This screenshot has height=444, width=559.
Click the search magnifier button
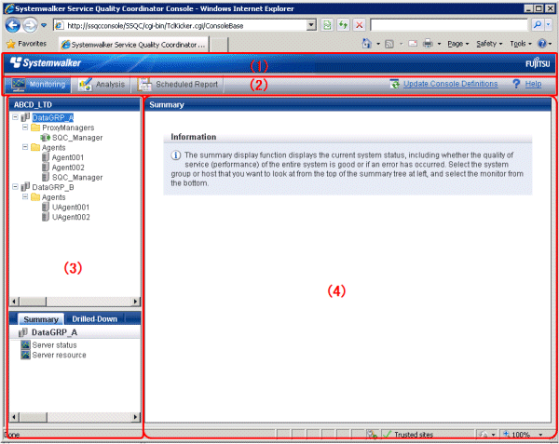538,25
